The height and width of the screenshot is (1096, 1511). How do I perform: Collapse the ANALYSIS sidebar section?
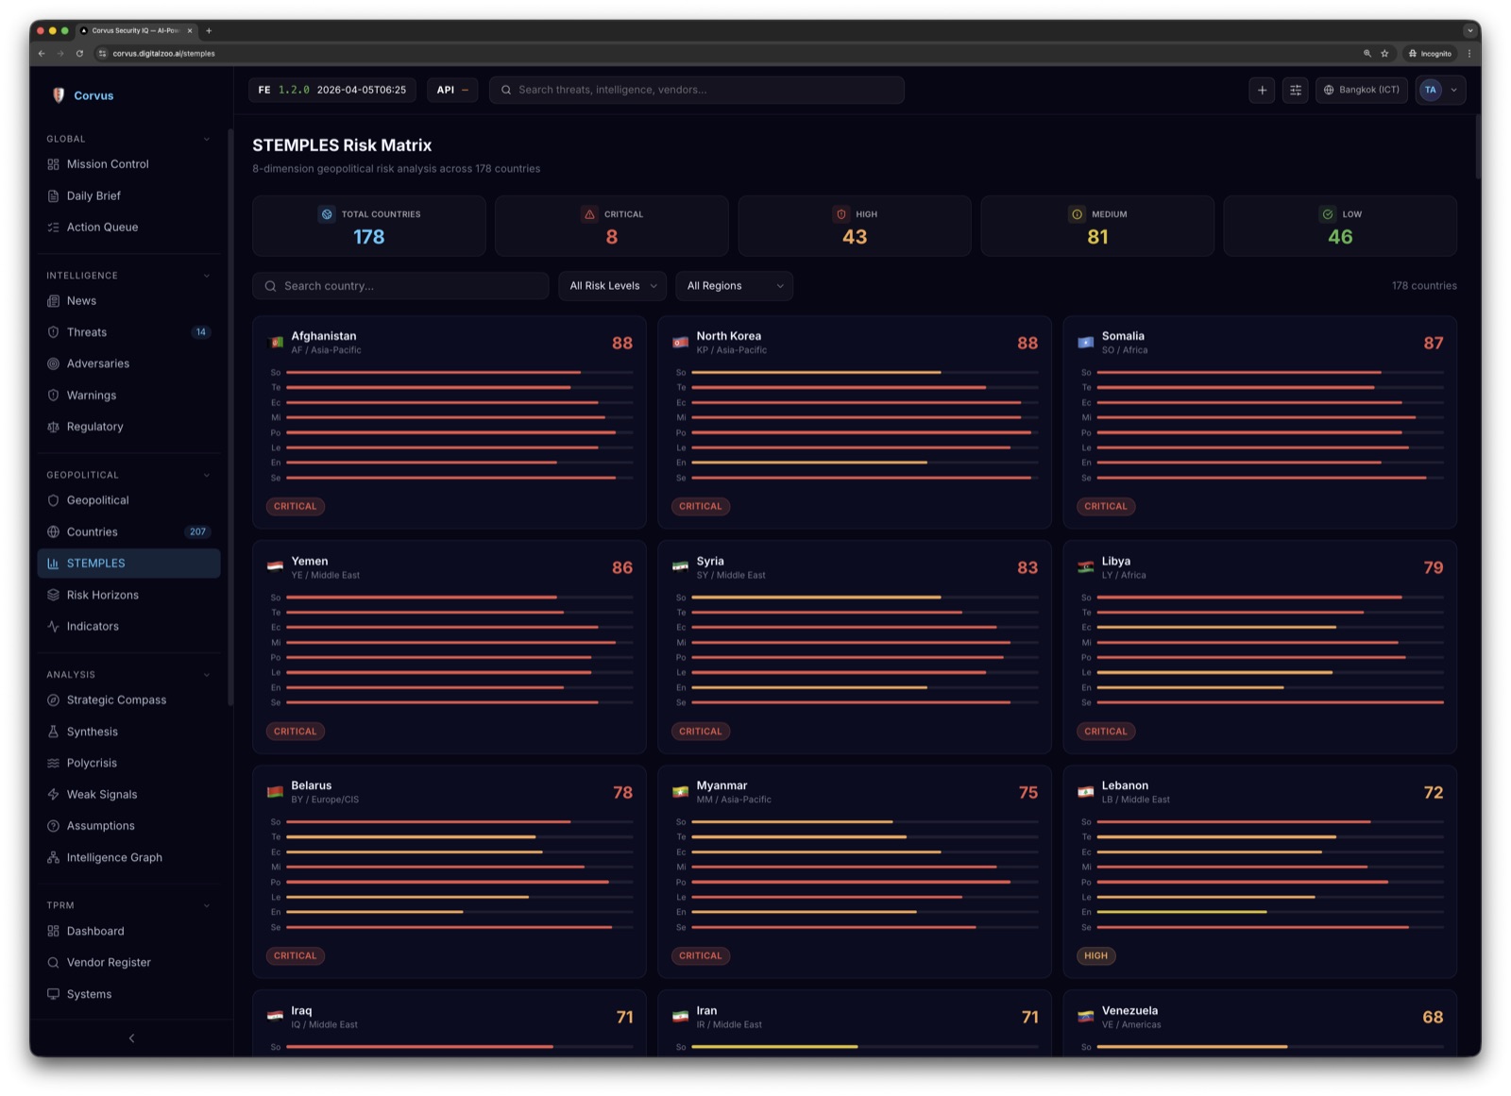pos(207,675)
